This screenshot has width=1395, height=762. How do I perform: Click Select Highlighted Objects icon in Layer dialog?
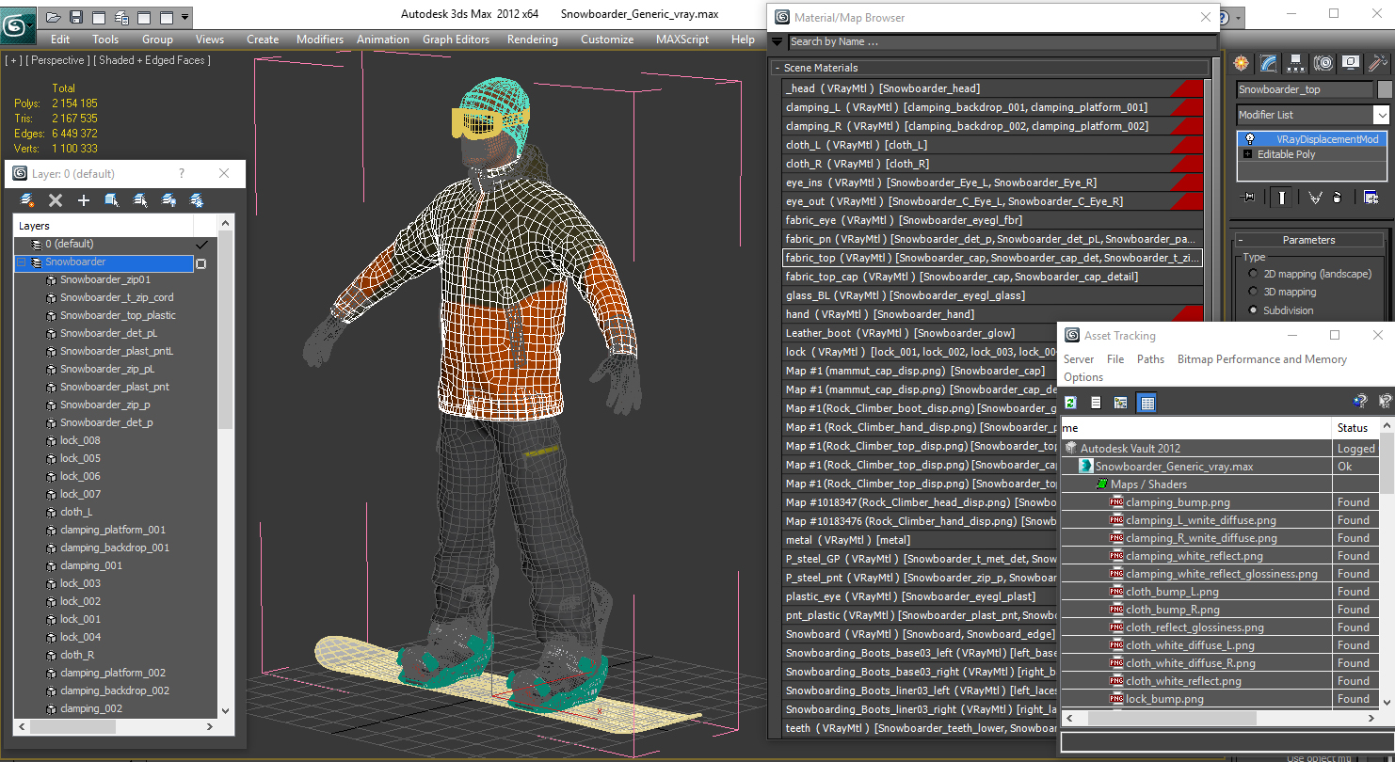112,200
